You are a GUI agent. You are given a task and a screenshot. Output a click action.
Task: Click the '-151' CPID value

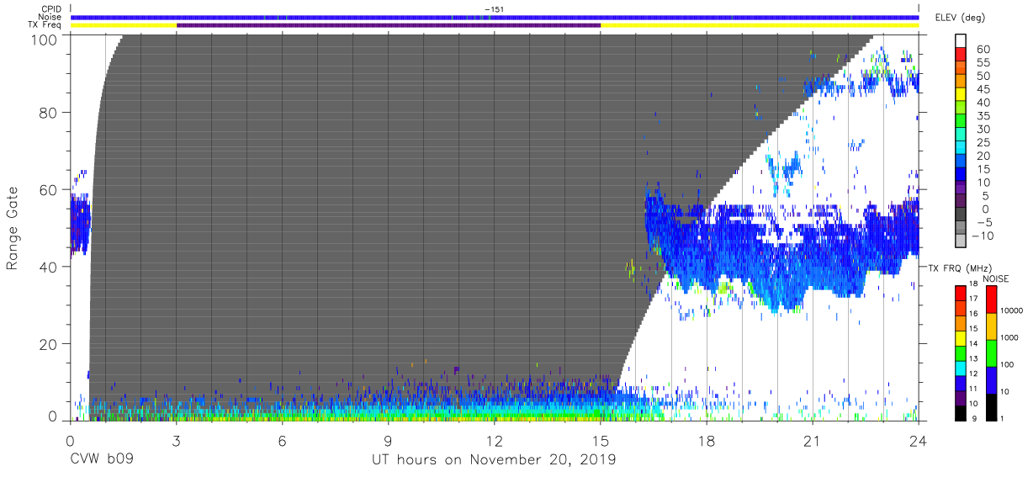(495, 9)
